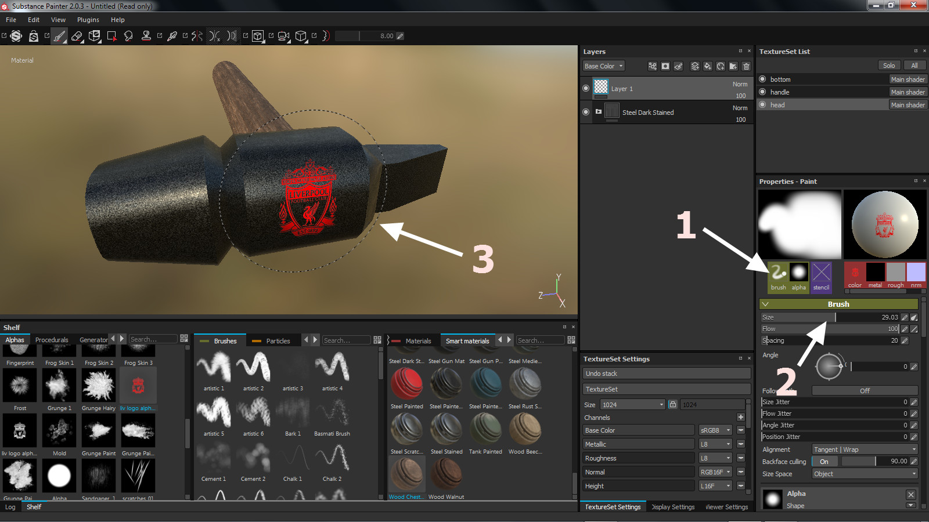
Task: Select the Material picker eyedropper
Action: [172, 36]
